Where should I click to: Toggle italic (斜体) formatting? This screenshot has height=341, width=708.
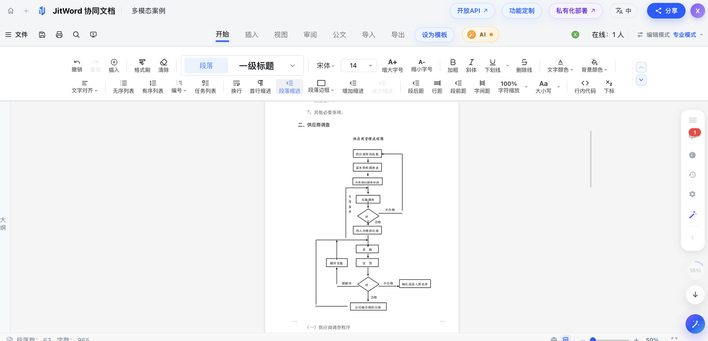pos(471,66)
